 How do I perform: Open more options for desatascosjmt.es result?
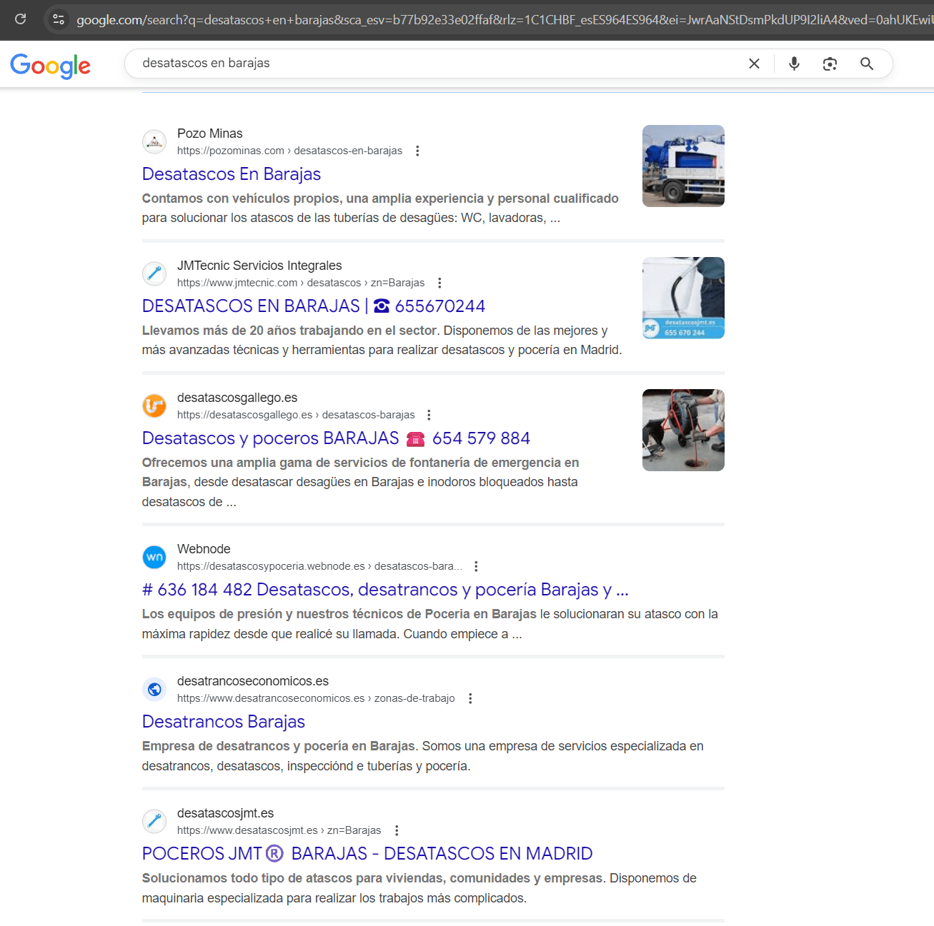click(397, 830)
